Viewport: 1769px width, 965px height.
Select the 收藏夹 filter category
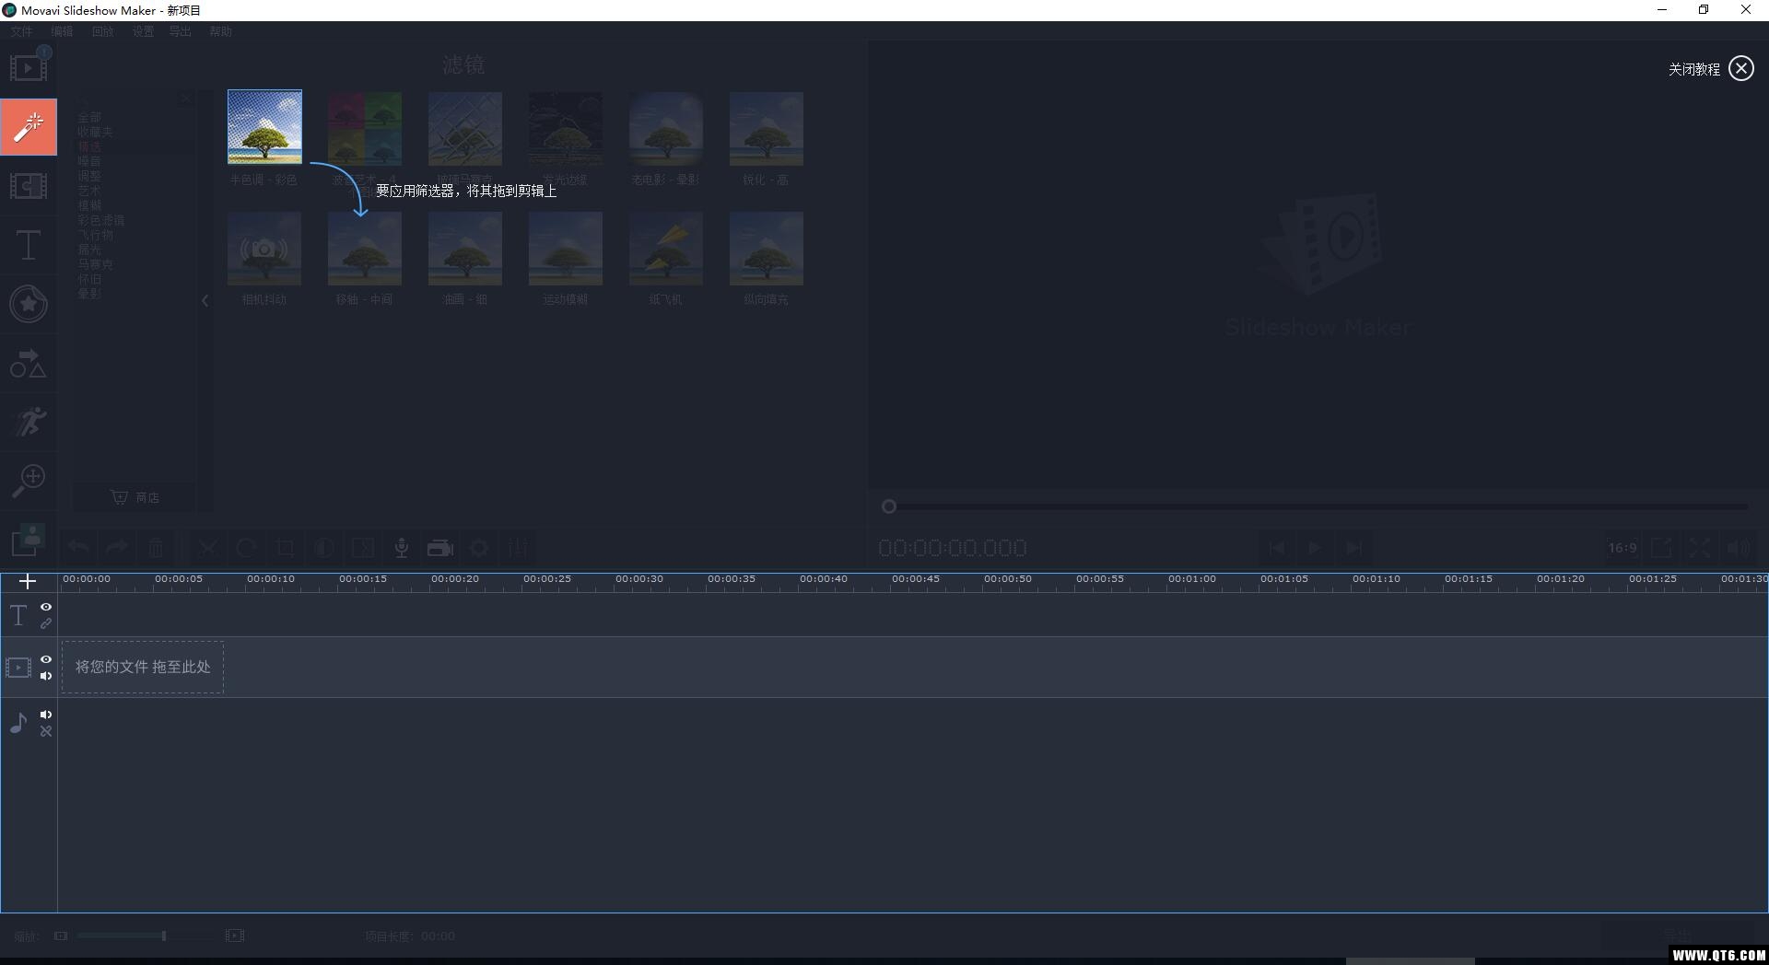(x=96, y=133)
